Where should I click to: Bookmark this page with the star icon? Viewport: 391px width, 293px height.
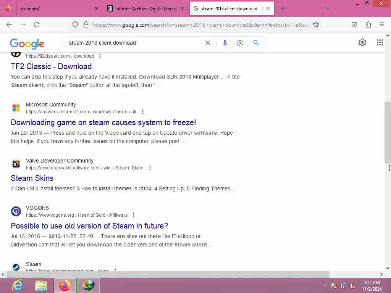click(316, 24)
